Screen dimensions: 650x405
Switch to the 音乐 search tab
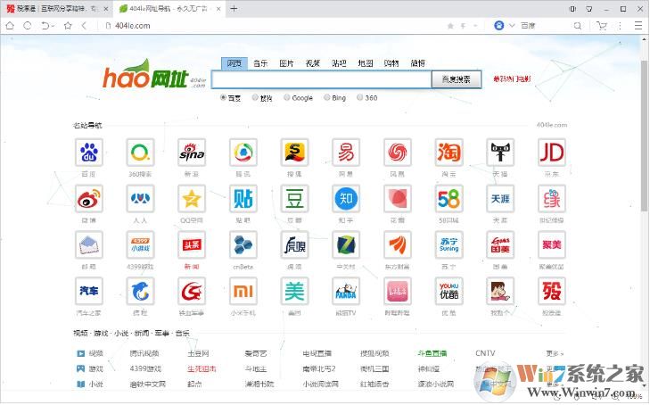click(x=260, y=63)
